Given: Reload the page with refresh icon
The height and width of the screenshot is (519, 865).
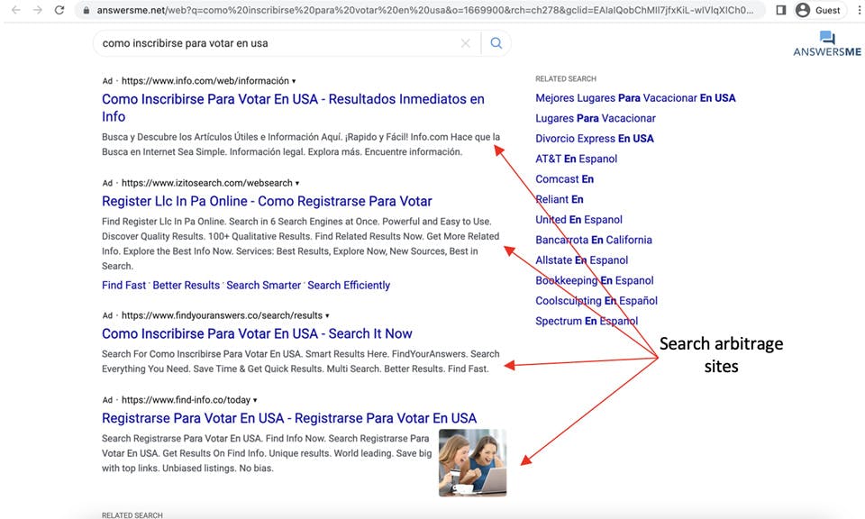Looking at the screenshot, I should [x=59, y=10].
